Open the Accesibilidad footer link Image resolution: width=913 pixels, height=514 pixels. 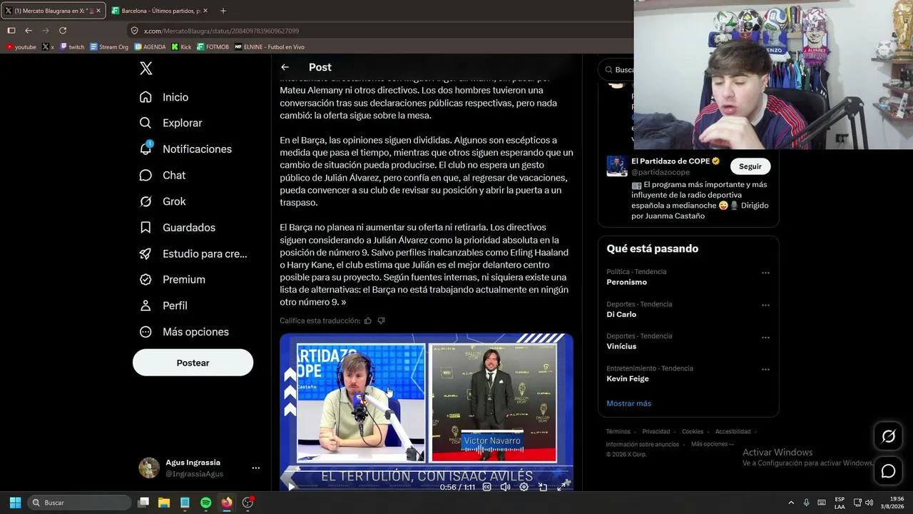click(733, 432)
